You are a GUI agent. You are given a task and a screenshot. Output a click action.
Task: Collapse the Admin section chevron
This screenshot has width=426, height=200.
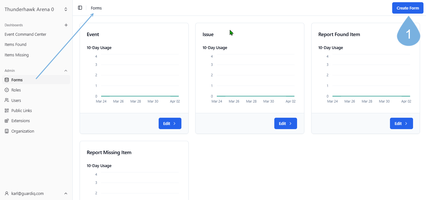(x=66, y=71)
